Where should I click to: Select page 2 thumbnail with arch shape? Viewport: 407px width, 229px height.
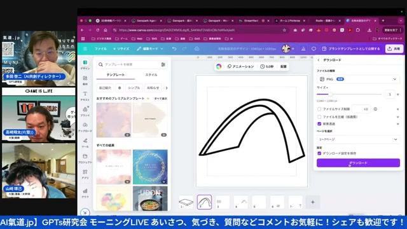point(204,202)
